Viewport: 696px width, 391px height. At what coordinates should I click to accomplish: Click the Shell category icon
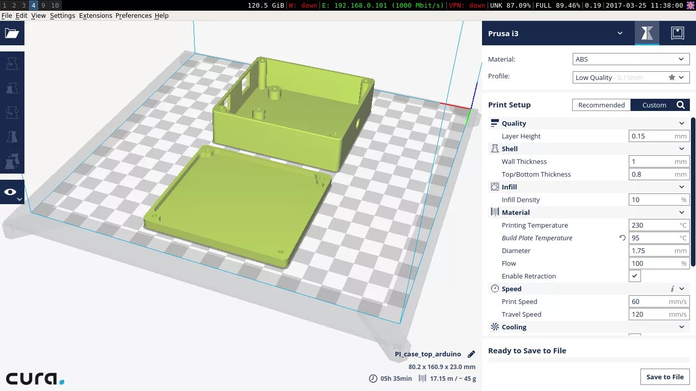click(x=495, y=149)
